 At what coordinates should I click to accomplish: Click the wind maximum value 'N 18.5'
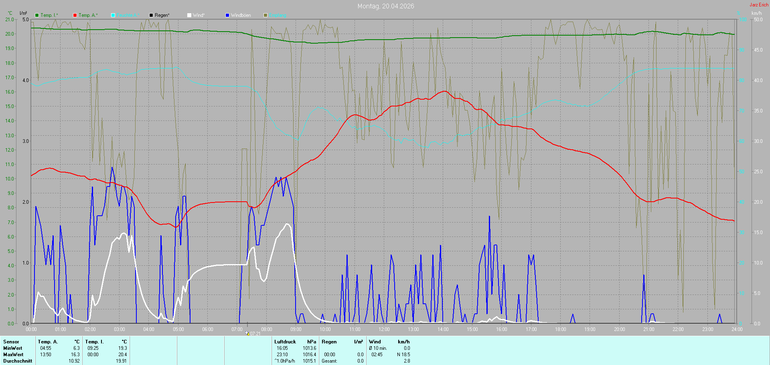[403, 355]
